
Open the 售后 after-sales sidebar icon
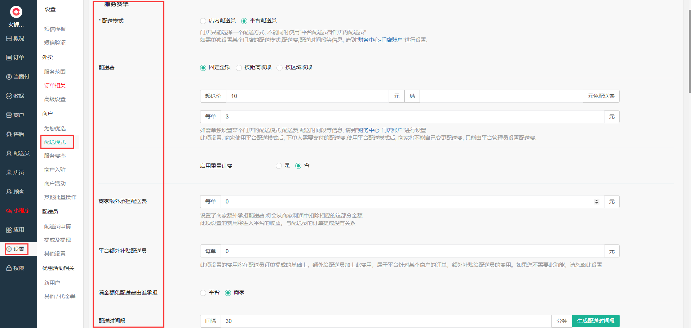[9, 134]
